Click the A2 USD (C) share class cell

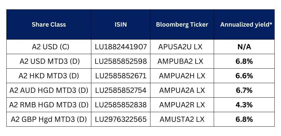click(x=49, y=47)
